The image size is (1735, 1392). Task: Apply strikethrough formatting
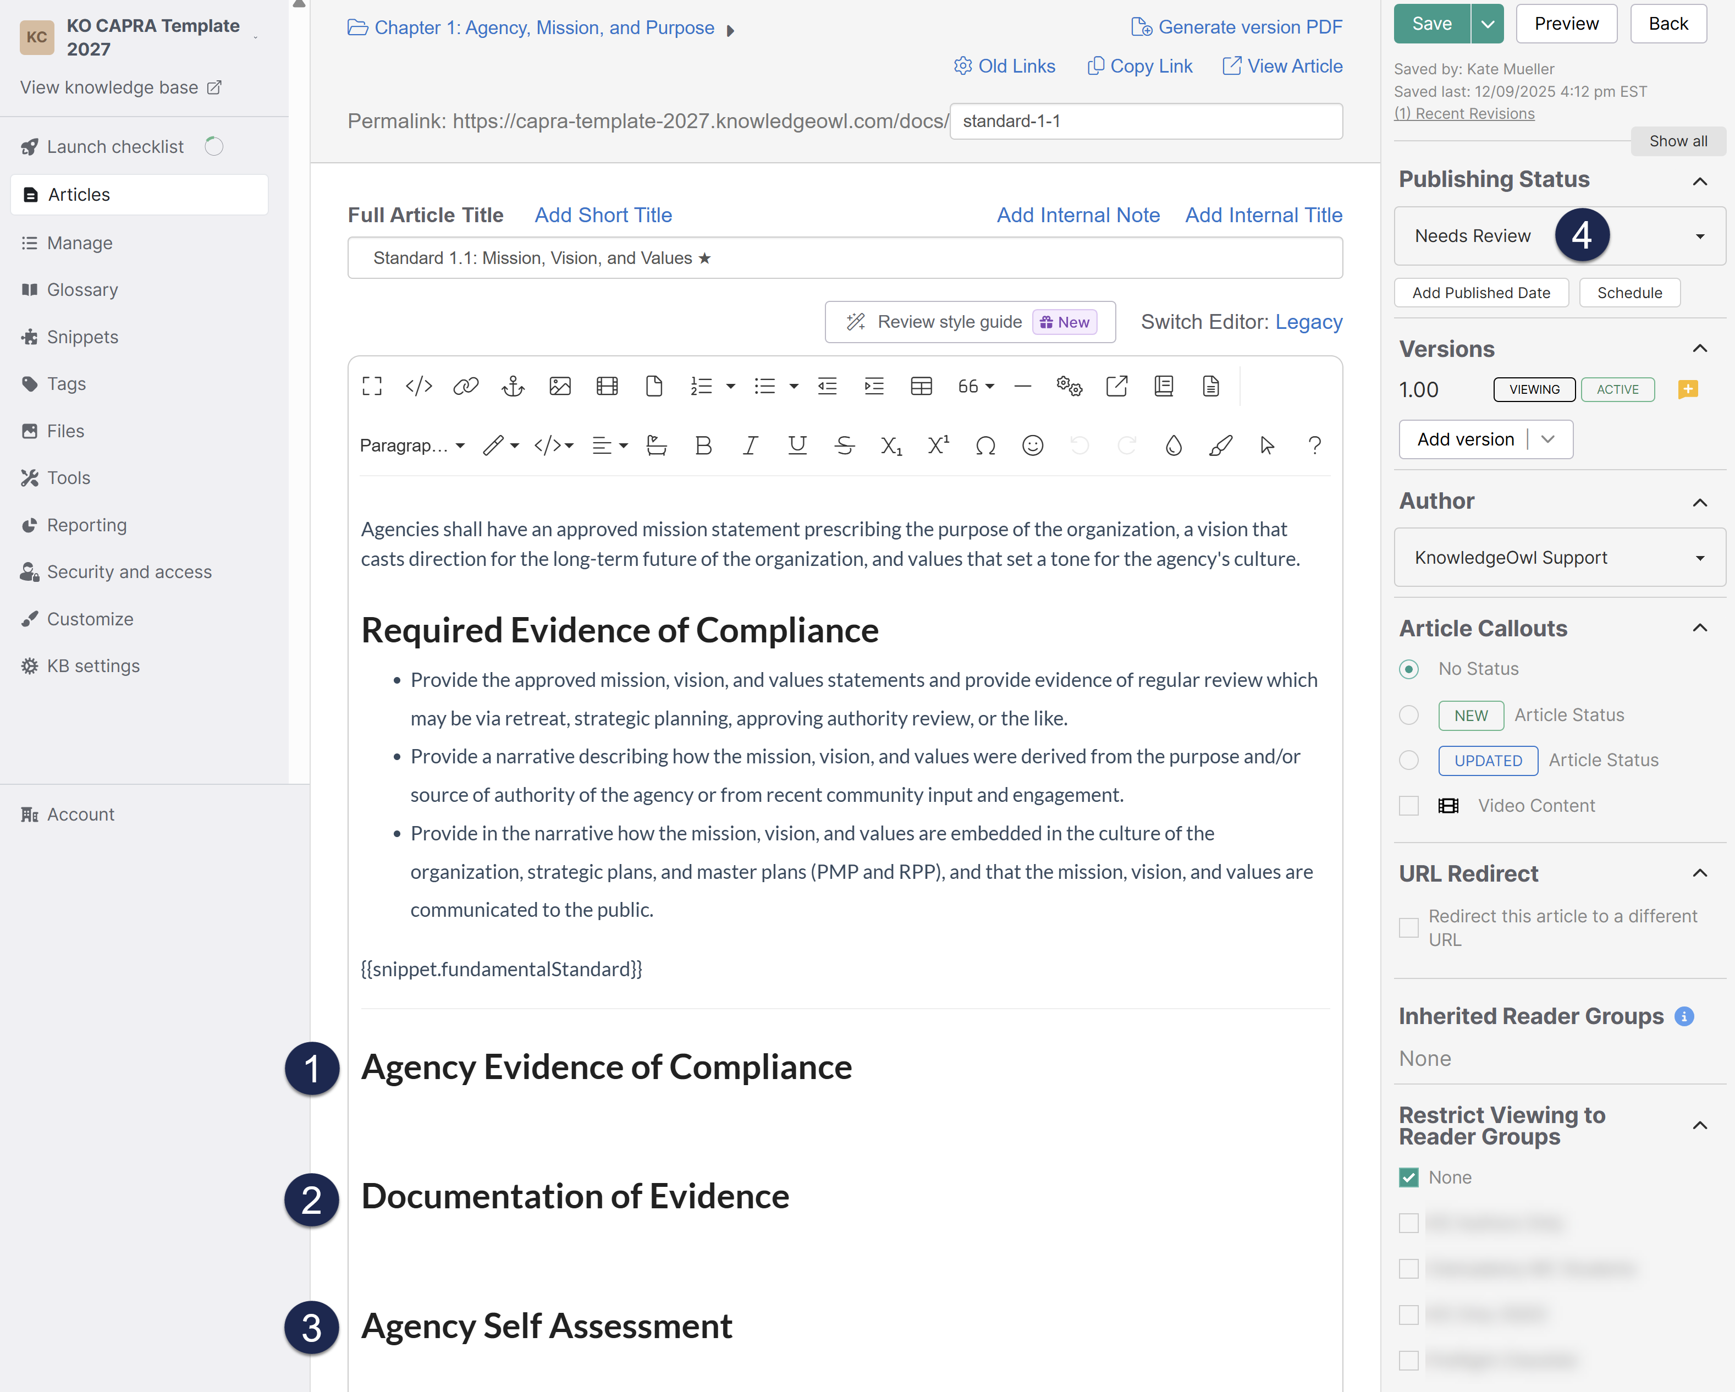[844, 445]
